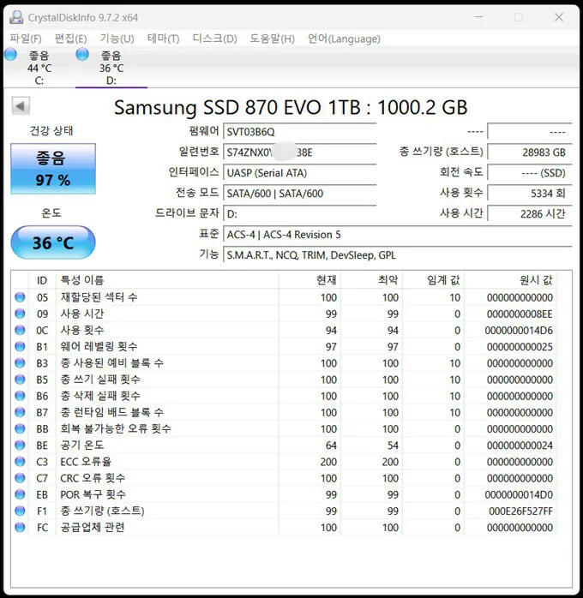Click the previous disk arrow button
The height and width of the screenshot is (598, 583).
[21, 105]
